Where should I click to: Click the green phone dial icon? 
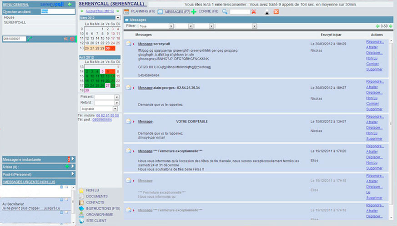click(x=30, y=39)
